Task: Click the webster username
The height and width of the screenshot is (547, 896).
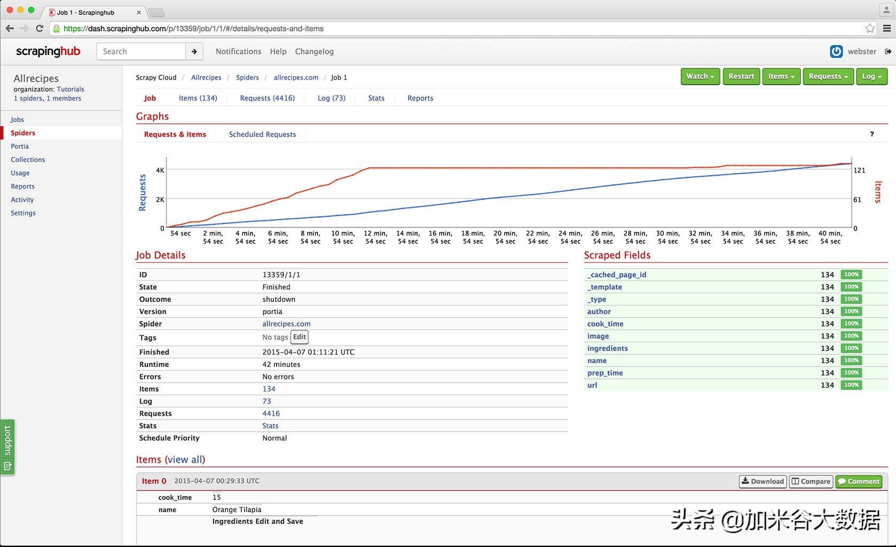Action: pos(862,51)
